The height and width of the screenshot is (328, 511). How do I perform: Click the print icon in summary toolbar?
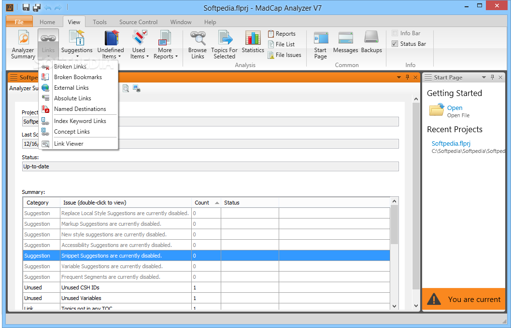pyautogui.click(x=137, y=88)
